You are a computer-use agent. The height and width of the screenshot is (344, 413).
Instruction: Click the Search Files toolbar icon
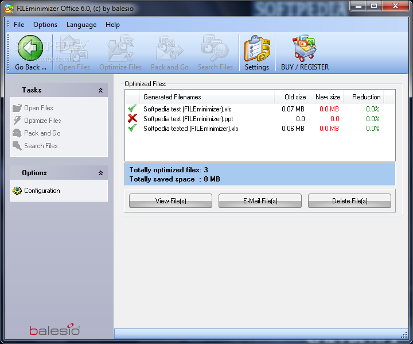coord(215,49)
